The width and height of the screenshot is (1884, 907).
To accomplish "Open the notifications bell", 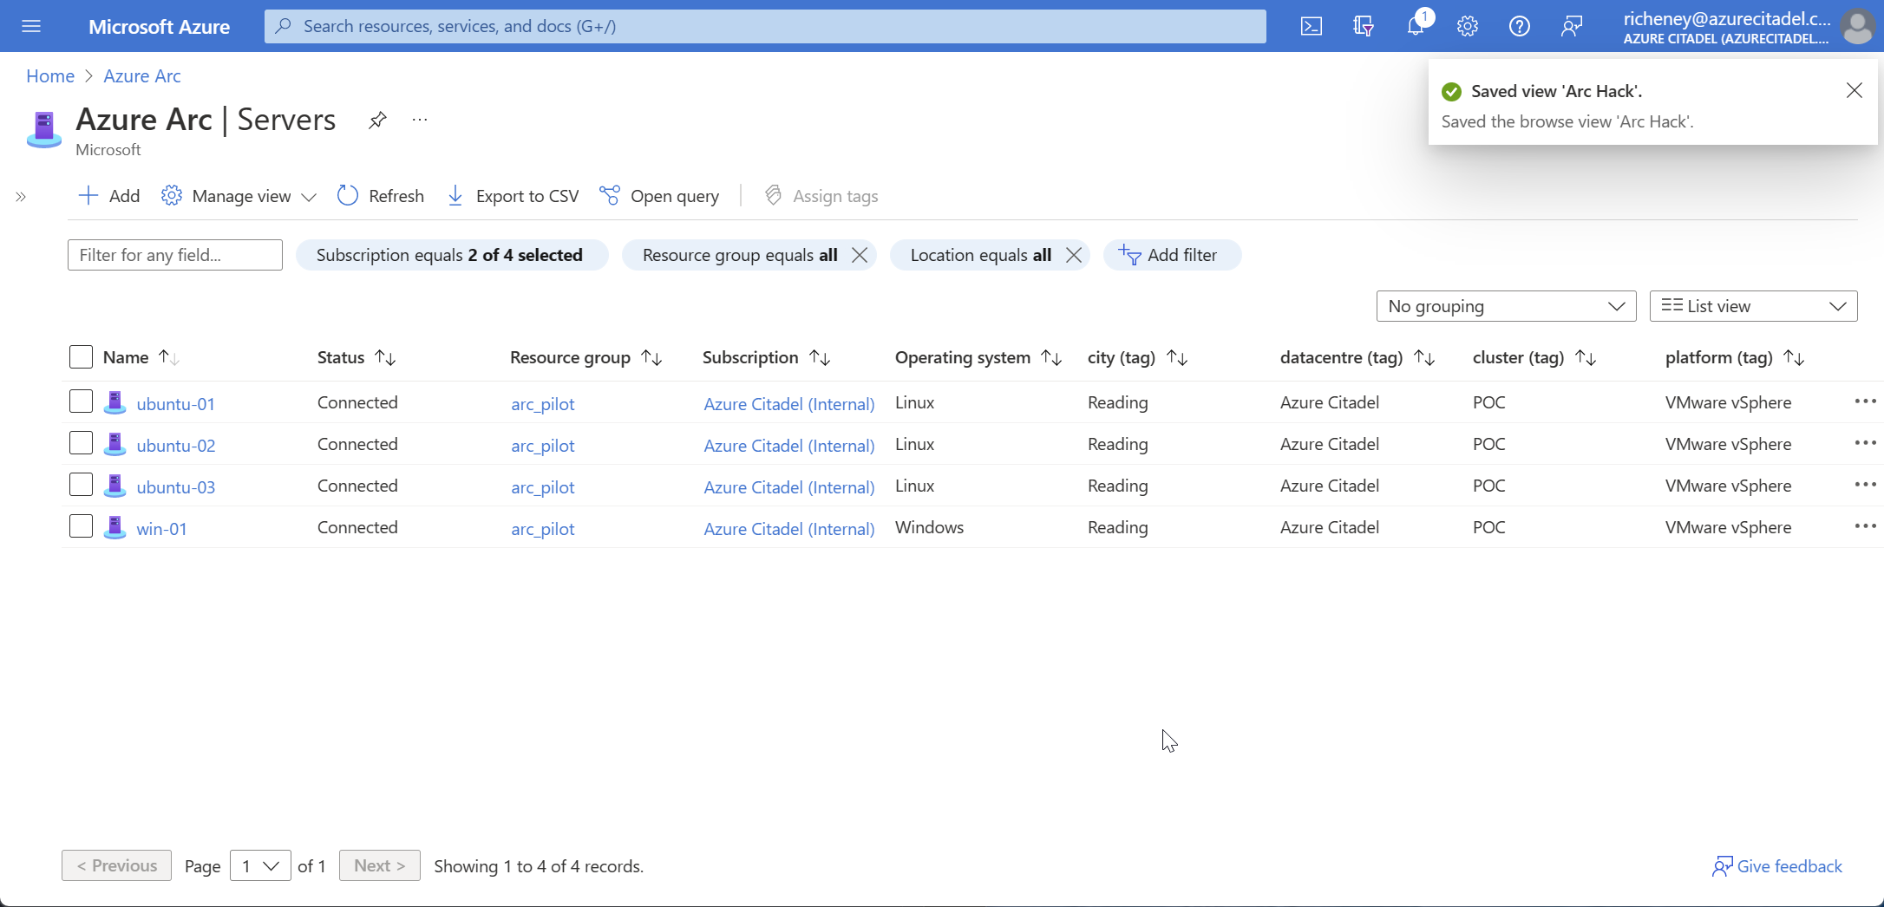I will point(1415,26).
